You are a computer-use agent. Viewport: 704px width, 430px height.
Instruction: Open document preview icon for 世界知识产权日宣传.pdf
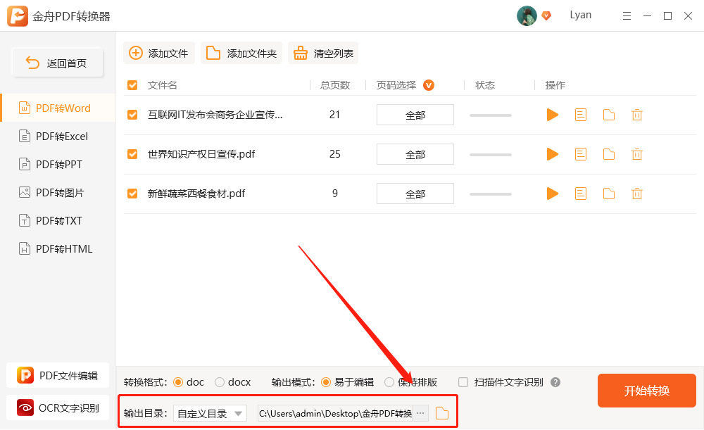[x=581, y=154]
